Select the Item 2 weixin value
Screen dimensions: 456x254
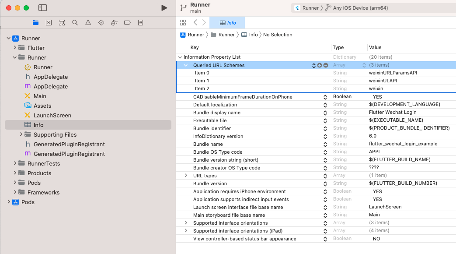(376, 88)
